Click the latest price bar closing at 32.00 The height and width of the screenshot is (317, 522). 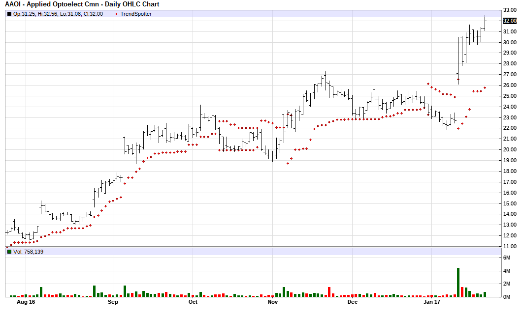click(x=485, y=23)
